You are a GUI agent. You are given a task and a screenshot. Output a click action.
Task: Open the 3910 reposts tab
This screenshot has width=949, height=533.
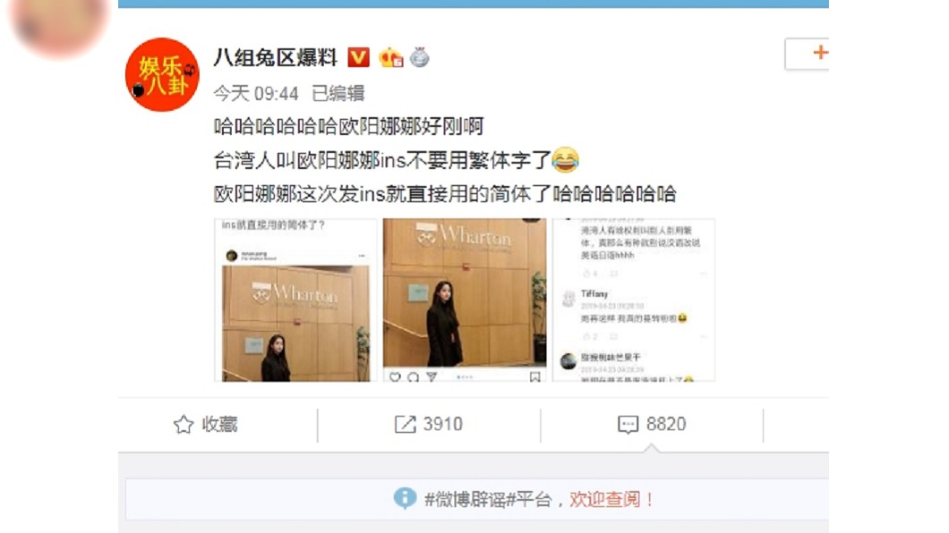pyautogui.click(x=429, y=424)
